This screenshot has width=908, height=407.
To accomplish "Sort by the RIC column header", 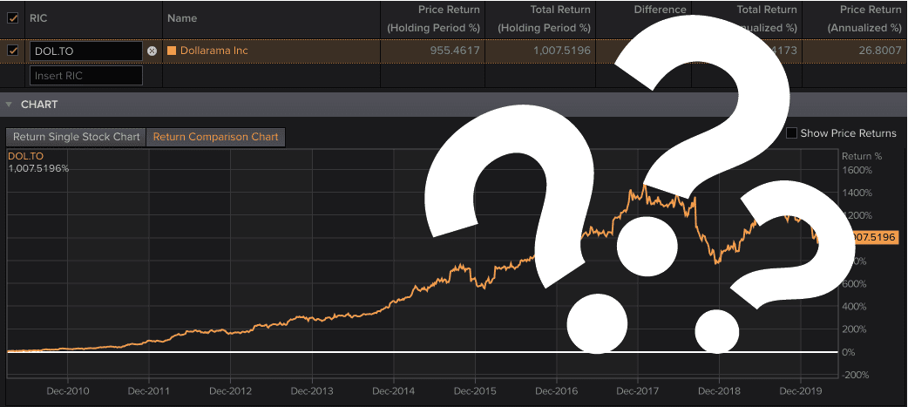I will [x=39, y=18].
